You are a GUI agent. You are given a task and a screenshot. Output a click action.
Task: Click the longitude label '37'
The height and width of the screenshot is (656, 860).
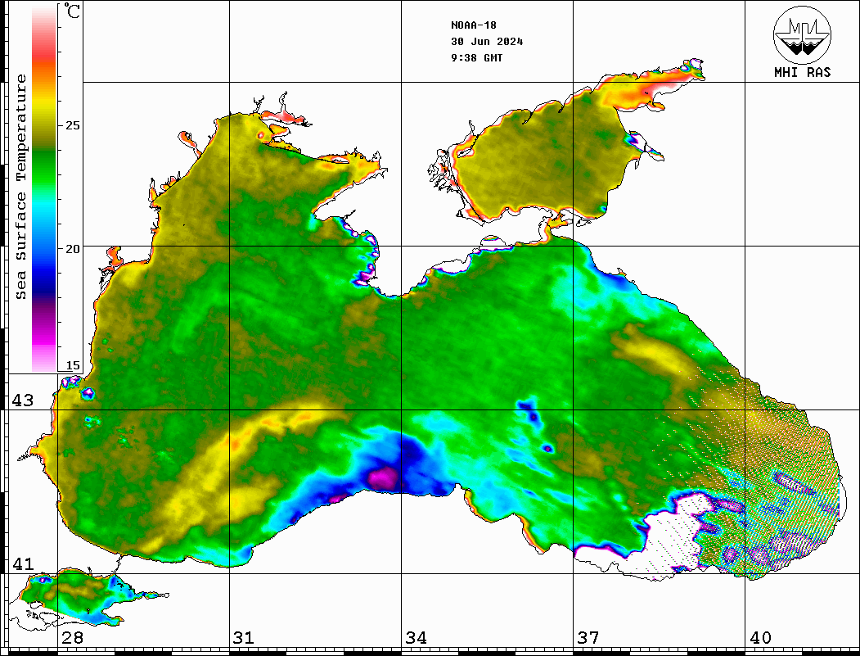(588, 637)
